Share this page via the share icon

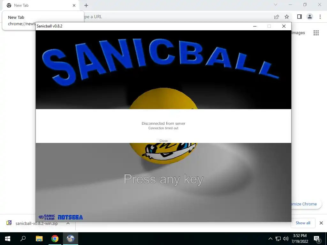[277, 17]
